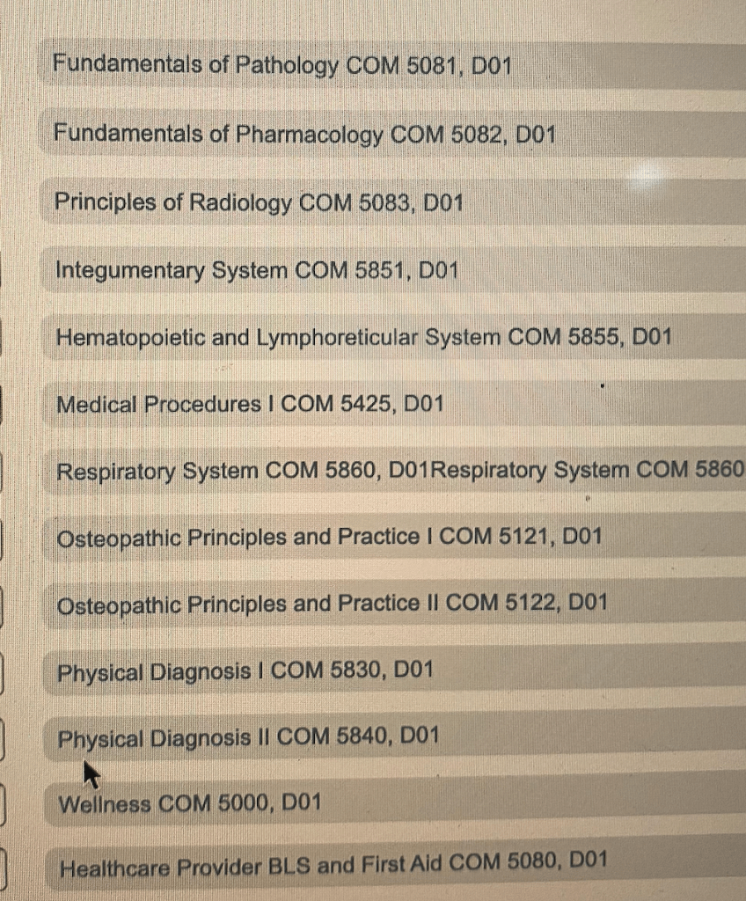Open Medical Procedures I COM 5425

click(250, 405)
